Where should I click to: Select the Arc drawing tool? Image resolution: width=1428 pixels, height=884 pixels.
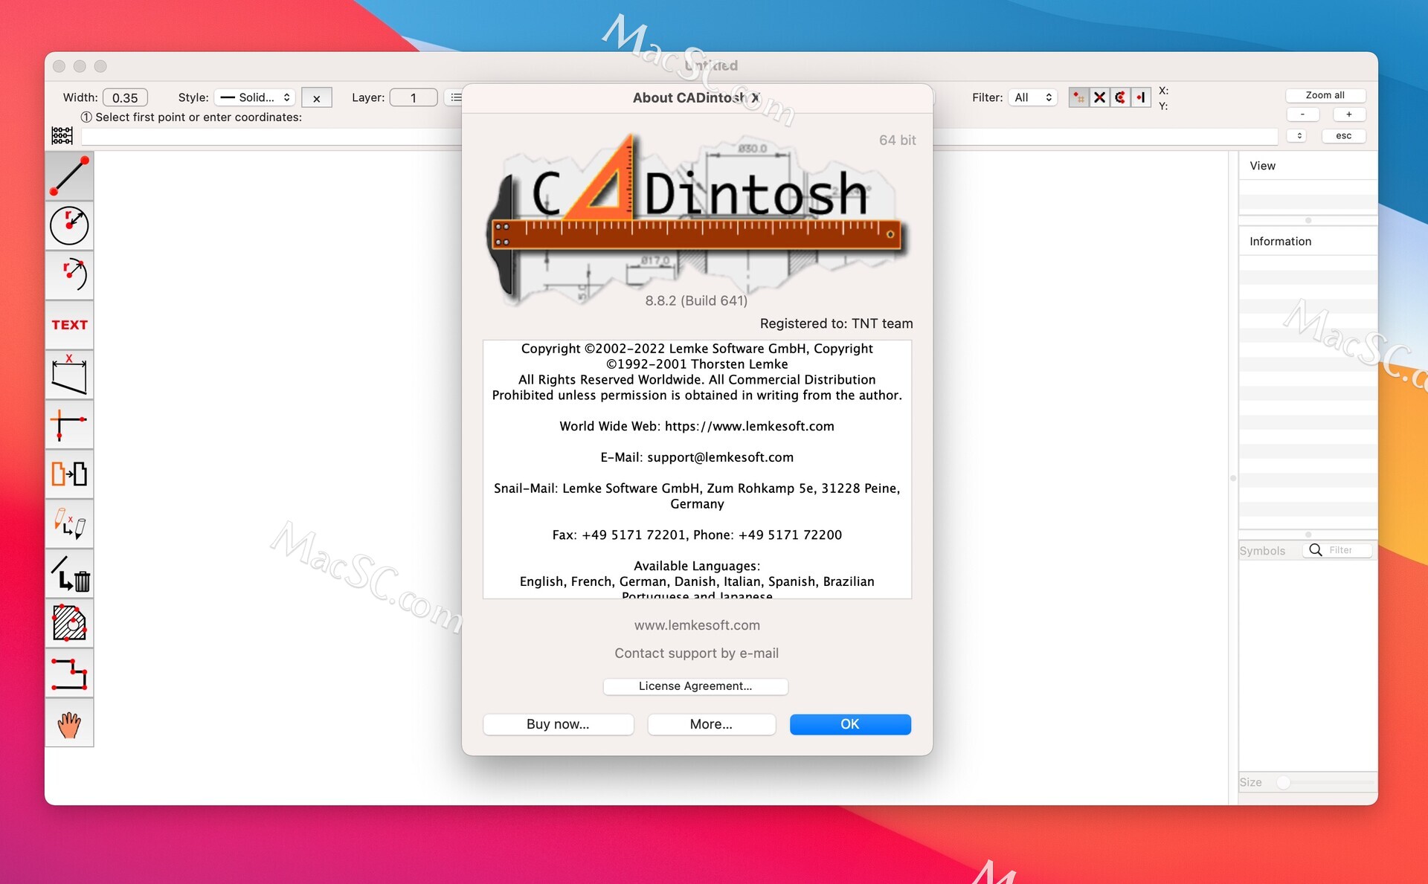(x=69, y=276)
